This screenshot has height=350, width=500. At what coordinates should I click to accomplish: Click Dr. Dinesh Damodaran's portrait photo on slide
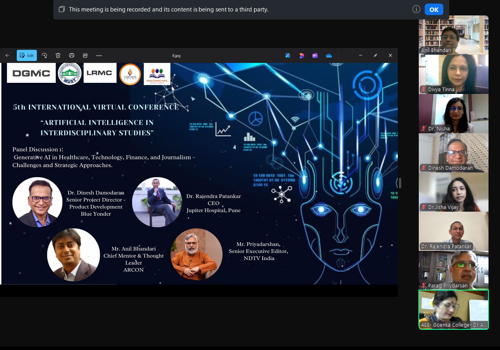pos(37,202)
